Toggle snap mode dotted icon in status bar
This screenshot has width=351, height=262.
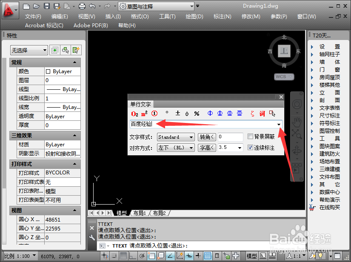pyautogui.click(x=114, y=256)
